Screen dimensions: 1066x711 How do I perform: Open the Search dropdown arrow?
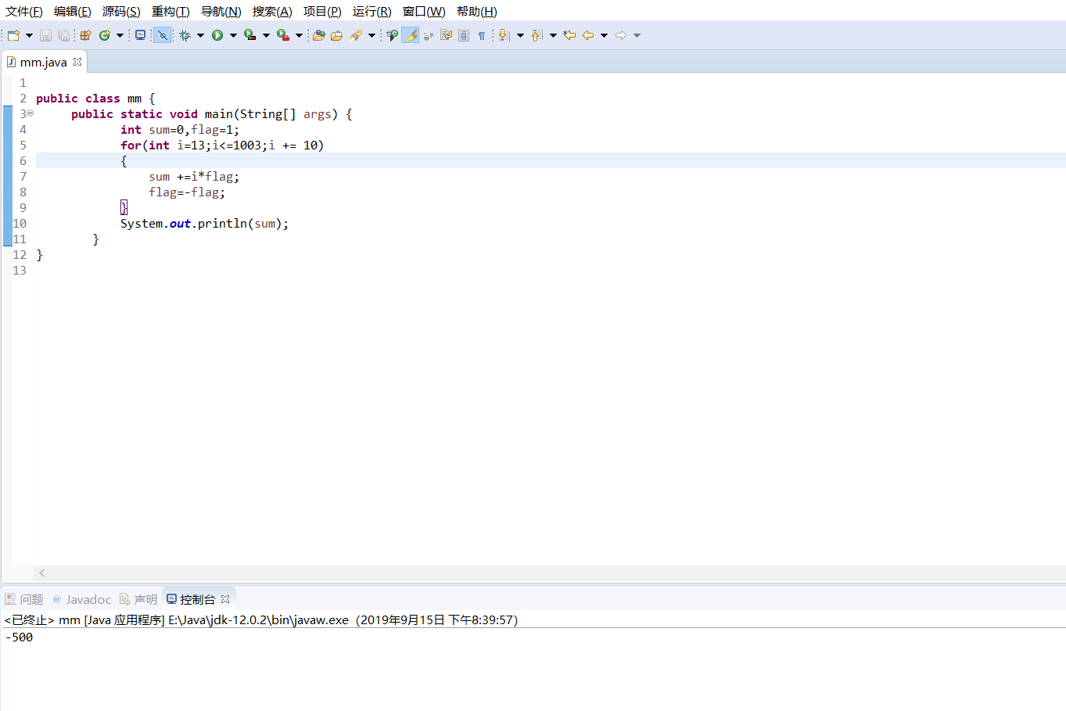pyautogui.click(x=371, y=35)
